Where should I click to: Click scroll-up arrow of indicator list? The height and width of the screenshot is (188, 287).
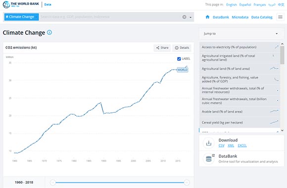[x=282, y=44]
